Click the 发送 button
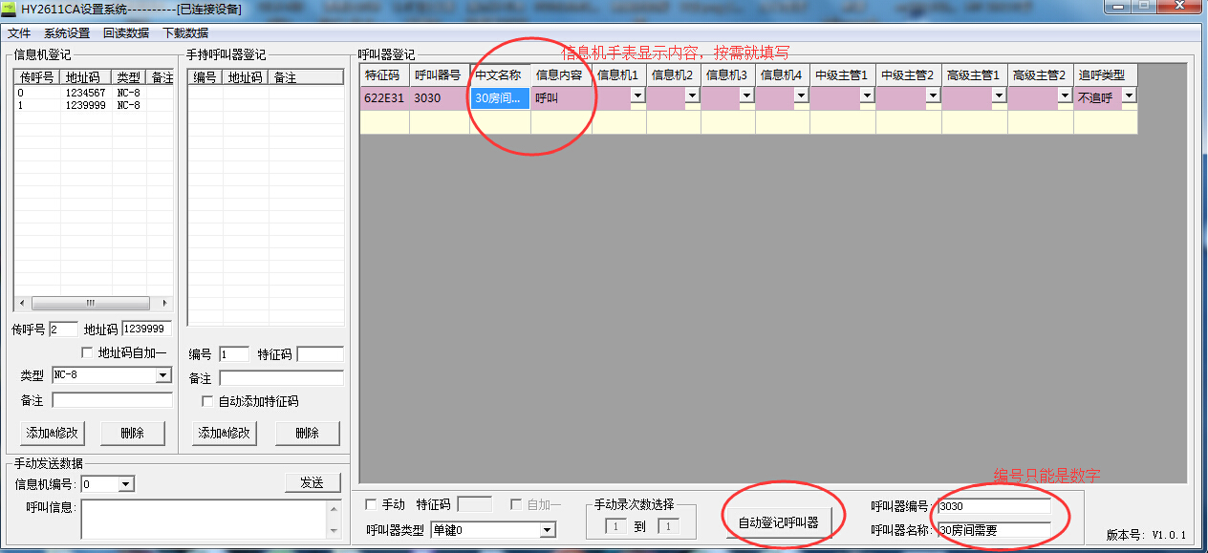Image resolution: width=1208 pixels, height=553 pixels. tap(313, 482)
